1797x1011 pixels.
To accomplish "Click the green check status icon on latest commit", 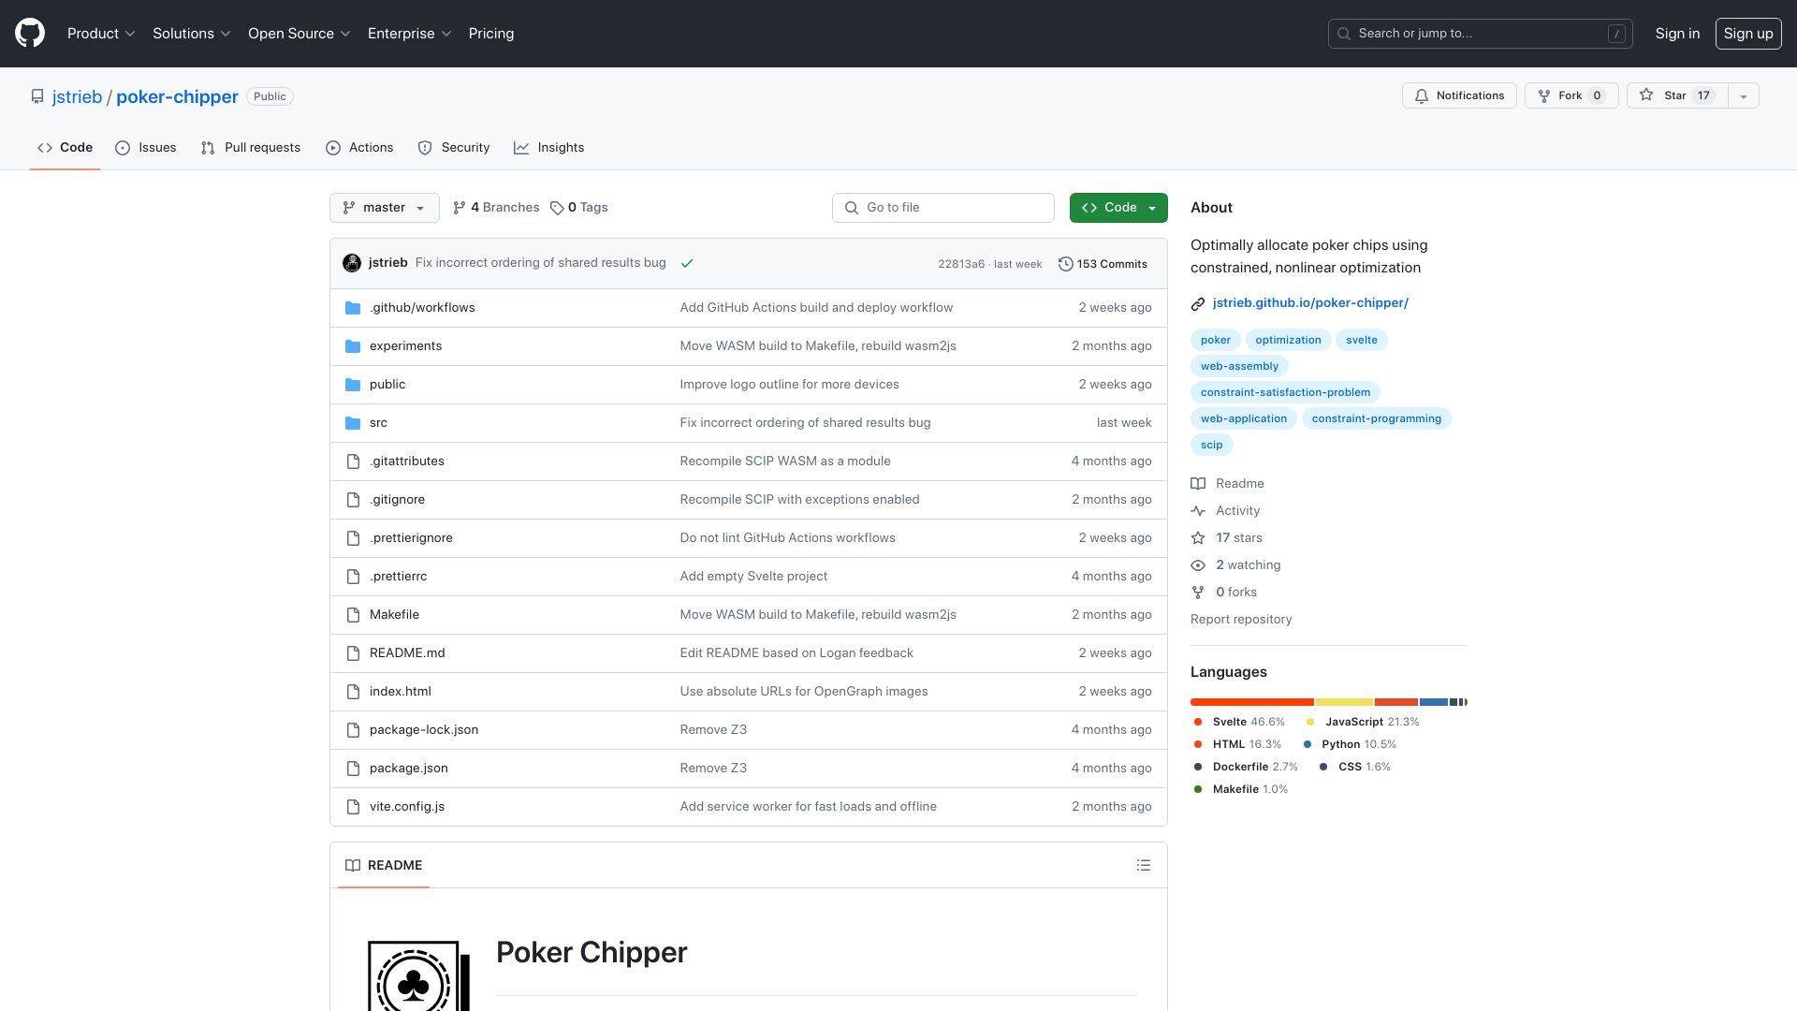I will [x=687, y=263].
